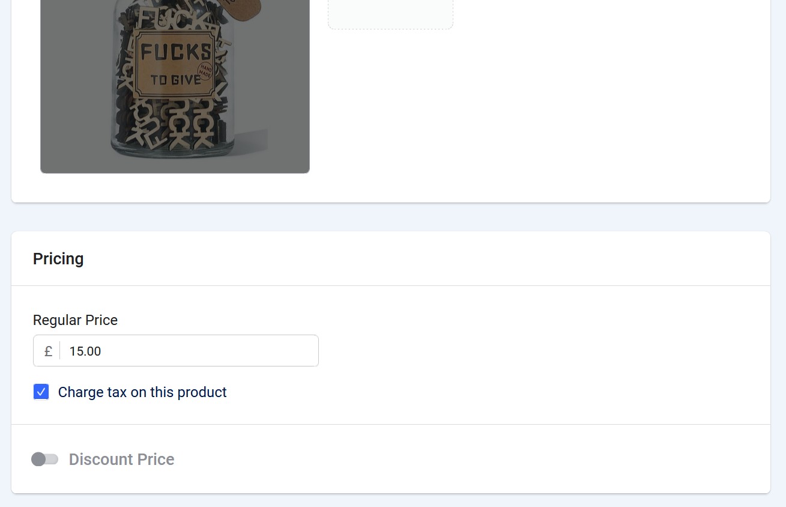Viewport: 786px width, 507px height.
Task: Click the empty dashed image upload slot
Action: click(x=390, y=13)
